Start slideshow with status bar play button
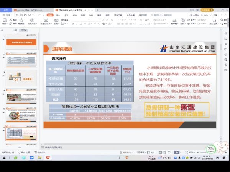230x172 pixels. pos(176,152)
